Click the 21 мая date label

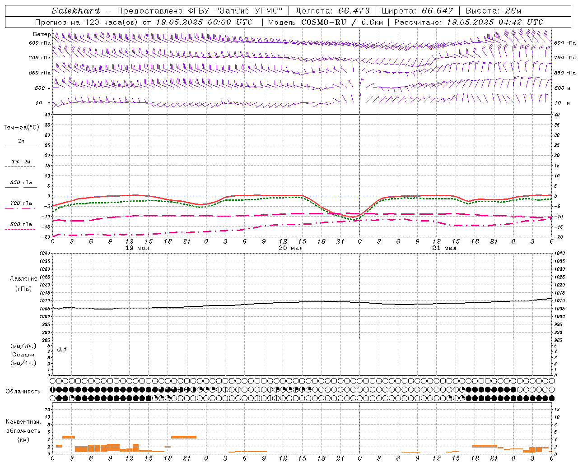444,248
